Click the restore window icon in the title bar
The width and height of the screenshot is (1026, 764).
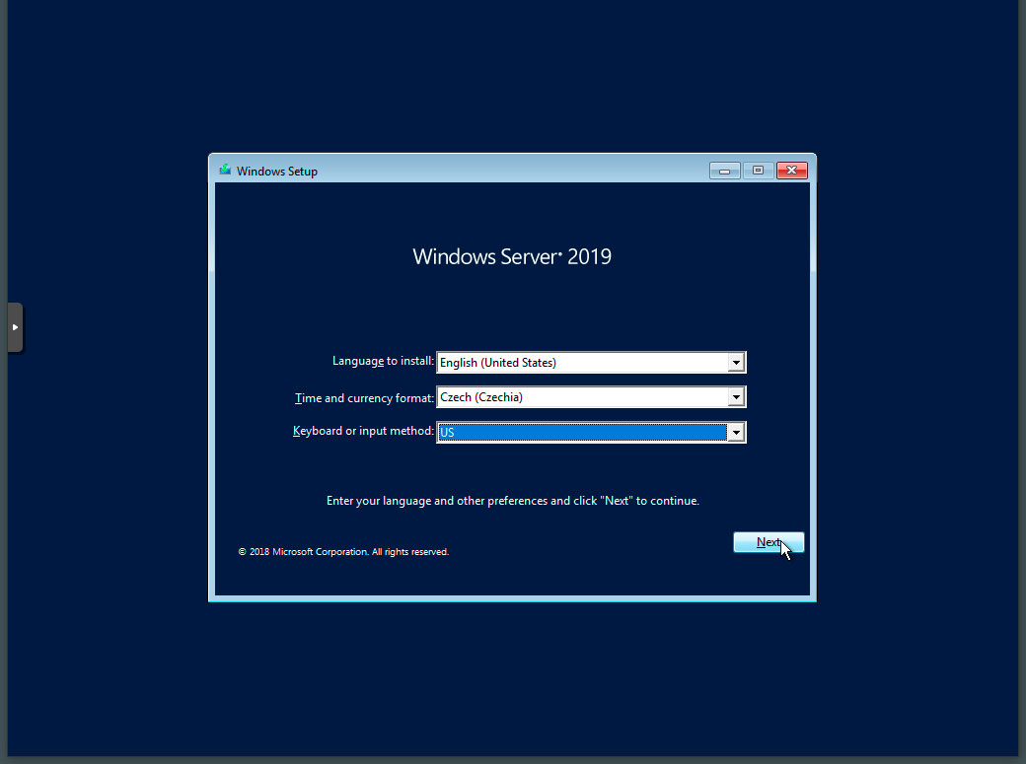(x=758, y=170)
